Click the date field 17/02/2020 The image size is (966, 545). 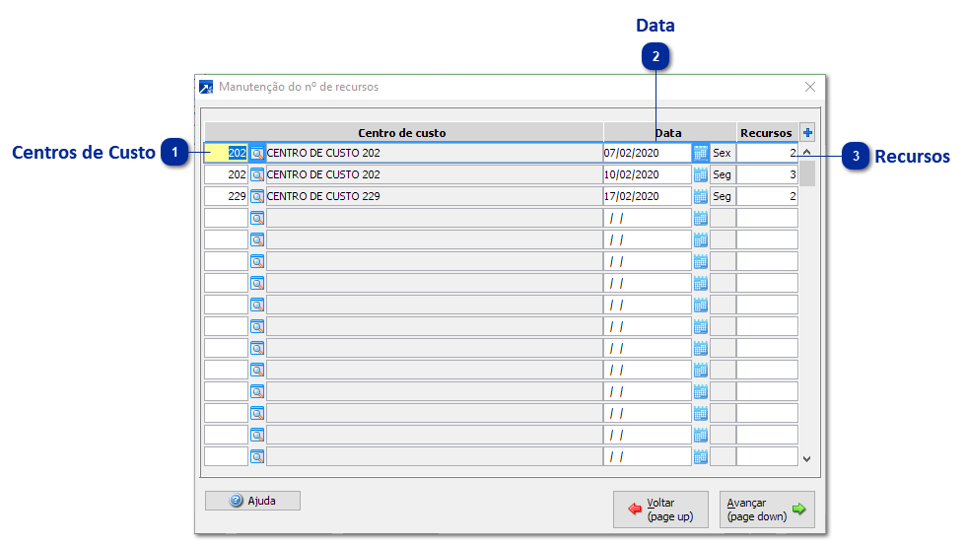tap(647, 196)
